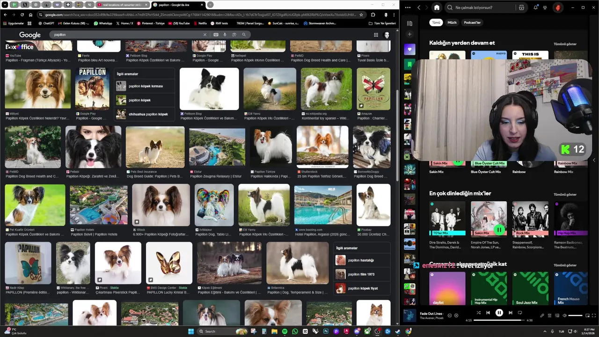Viewport: 599px width, 337px height.
Task: Open the 70'ler Mix card
Action: point(447,225)
